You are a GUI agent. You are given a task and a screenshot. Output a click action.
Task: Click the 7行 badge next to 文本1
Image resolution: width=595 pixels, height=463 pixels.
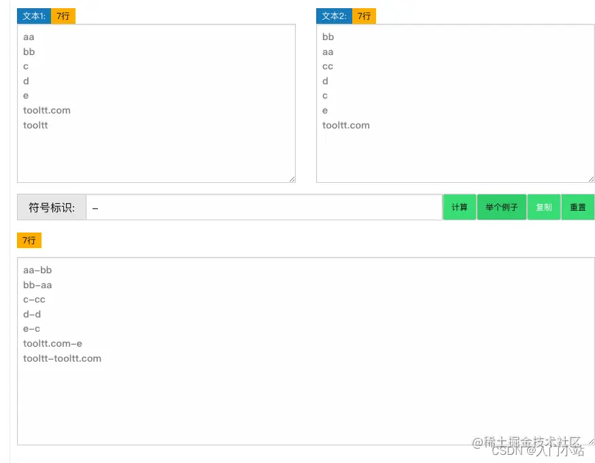(x=63, y=16)
